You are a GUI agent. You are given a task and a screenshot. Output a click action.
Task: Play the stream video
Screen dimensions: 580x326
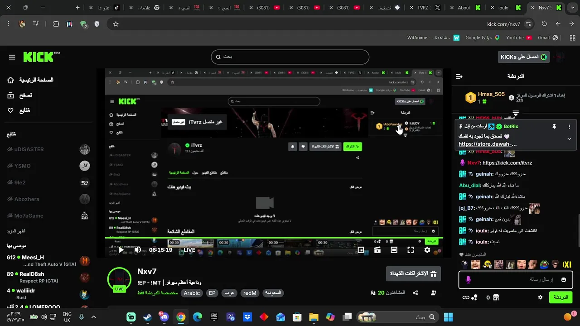121,249
